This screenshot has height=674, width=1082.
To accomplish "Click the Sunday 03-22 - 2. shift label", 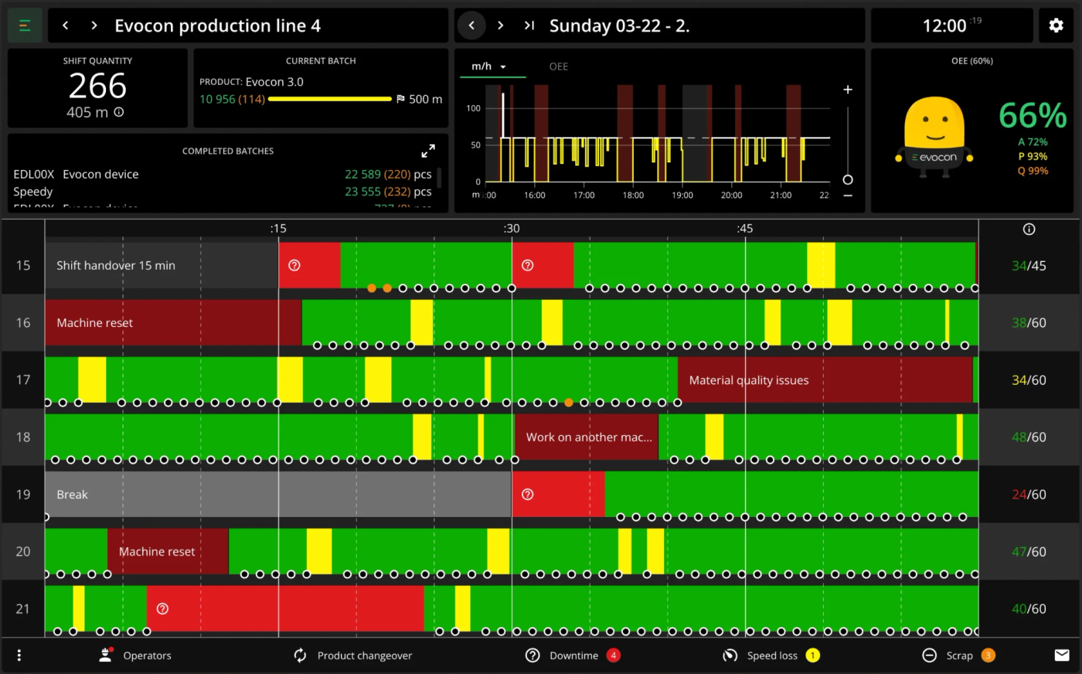I will 619,26.
